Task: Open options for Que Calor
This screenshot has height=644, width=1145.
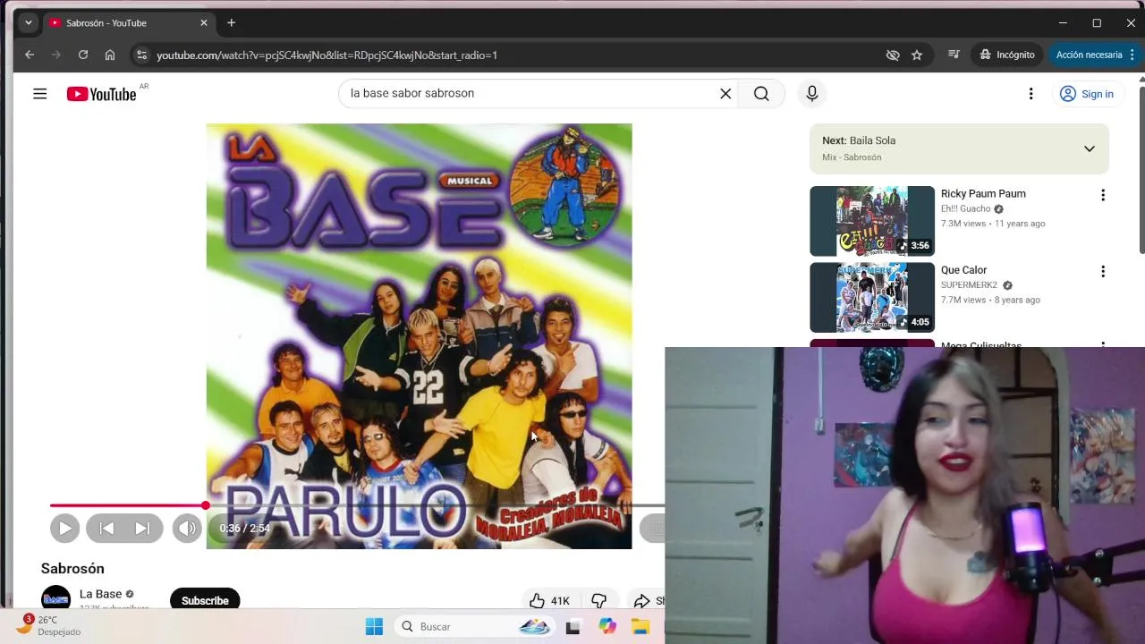Action: [x=1102, y=271]
